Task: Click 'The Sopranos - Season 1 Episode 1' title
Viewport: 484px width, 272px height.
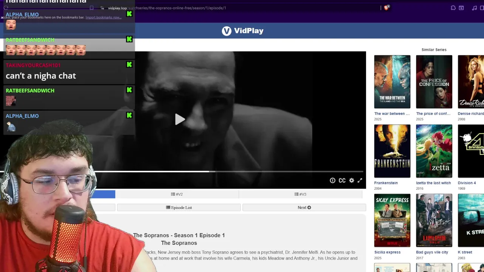Action: (179, 235)
